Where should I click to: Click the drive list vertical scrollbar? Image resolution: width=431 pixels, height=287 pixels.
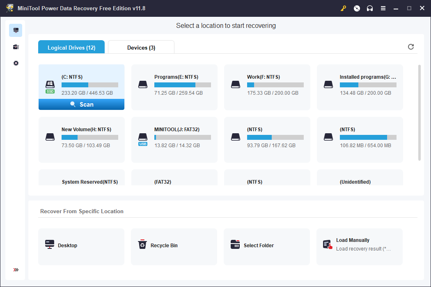point(419,113)
